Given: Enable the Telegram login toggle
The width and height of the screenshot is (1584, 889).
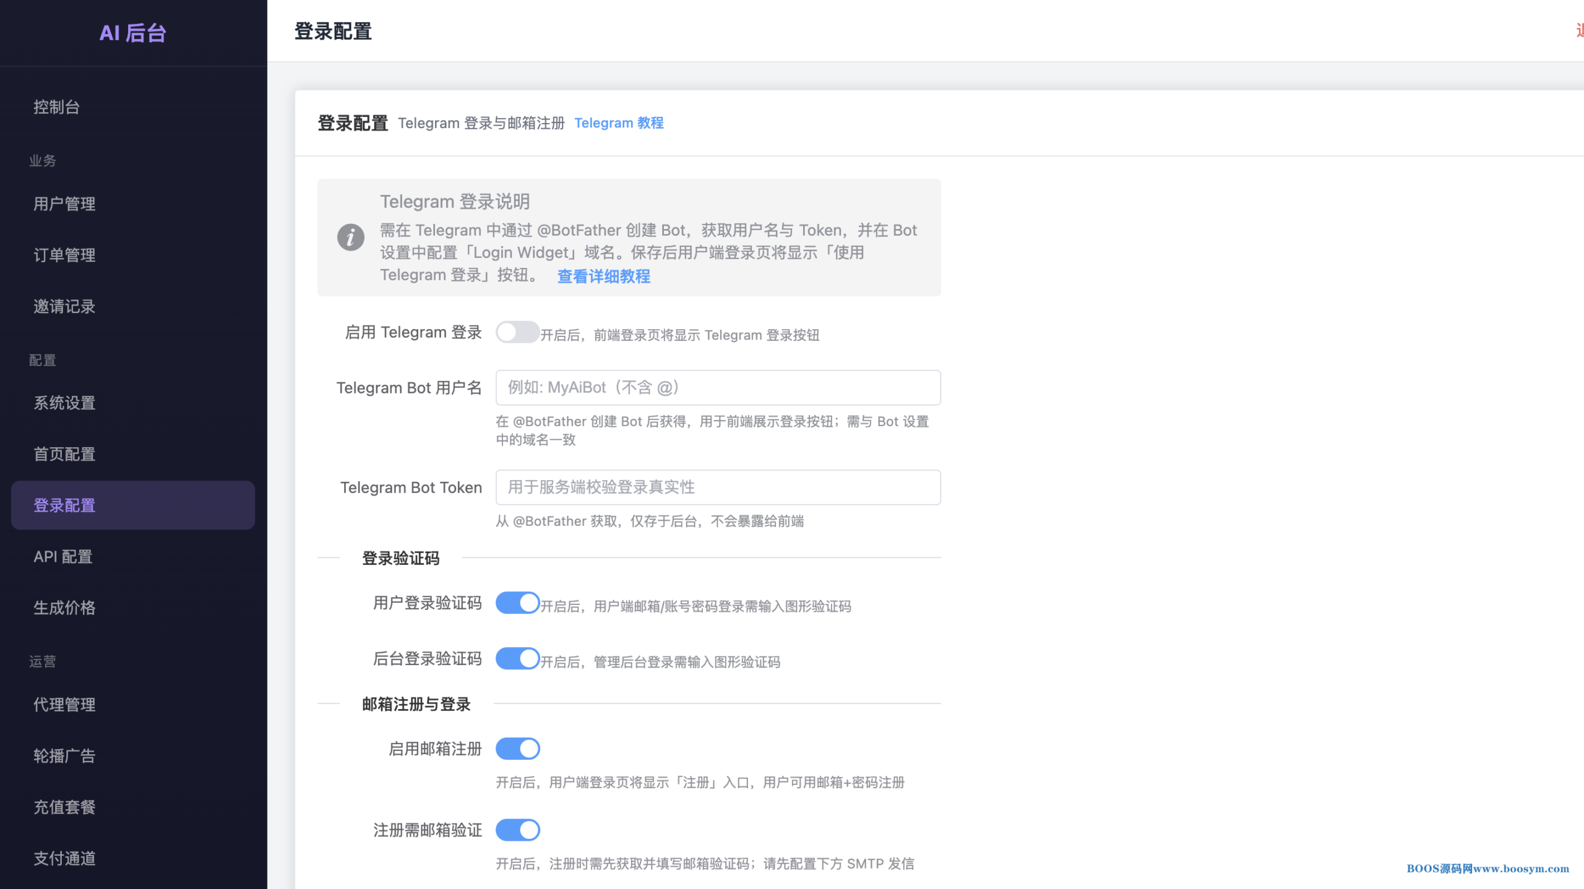Looking at the screenshot, I should (x=517, y=332).
